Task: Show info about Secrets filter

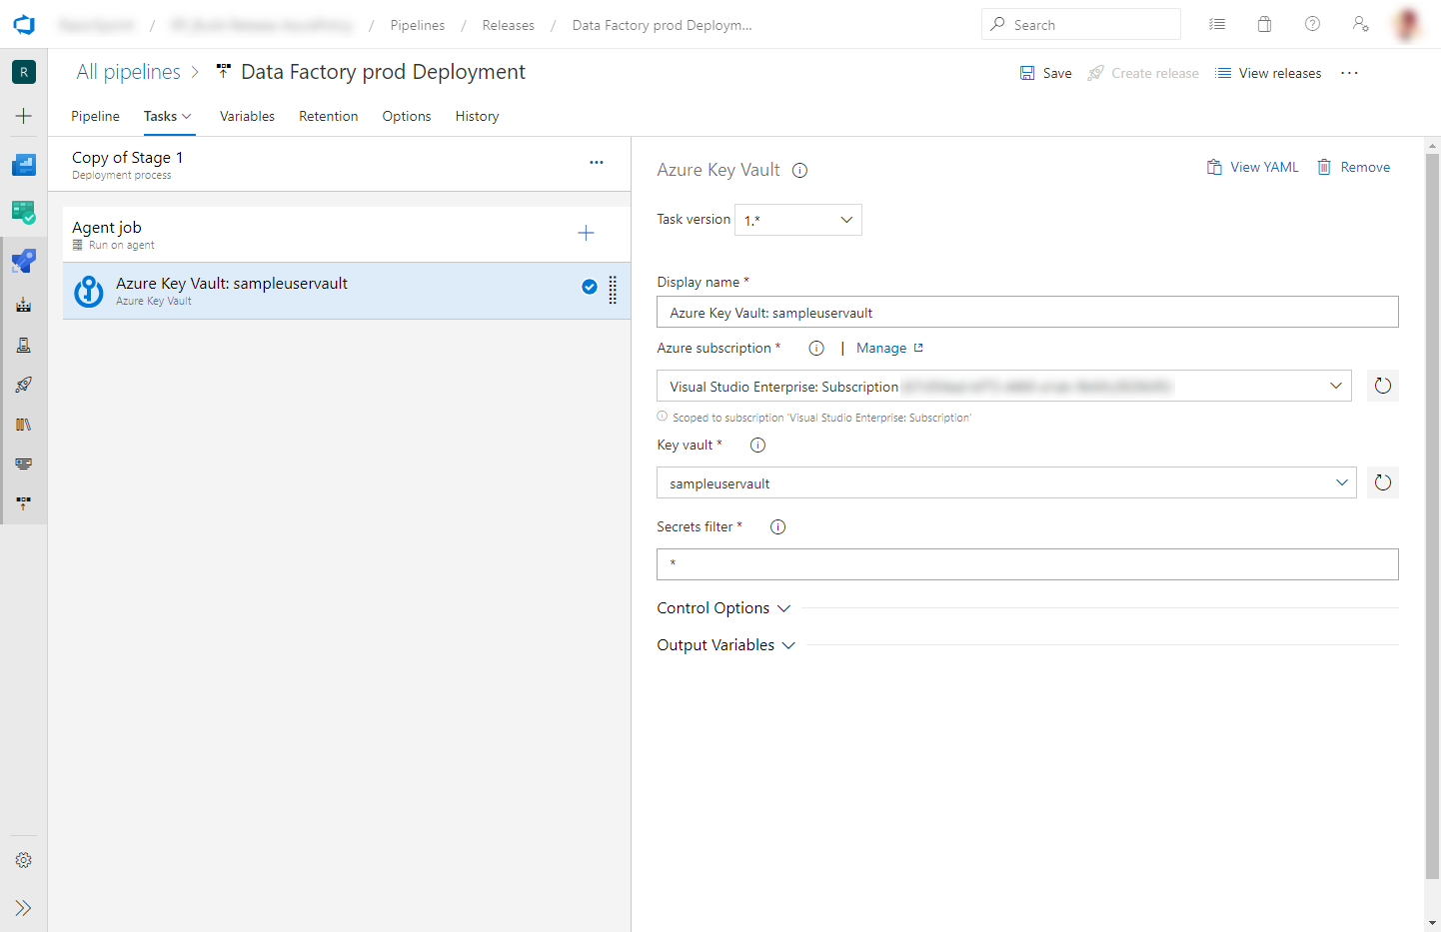Action: click(x=778, y=527)
